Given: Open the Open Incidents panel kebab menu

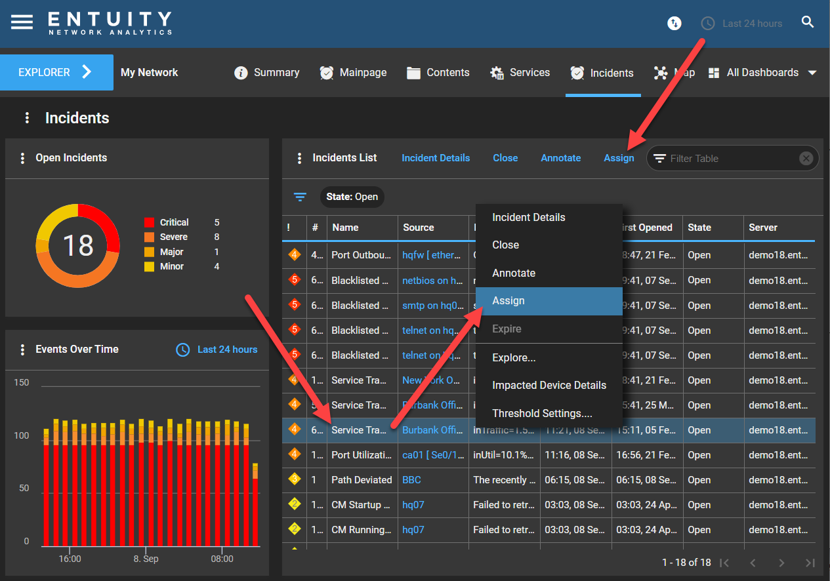Looking at the screenshot, I should [x=23, y=158].
